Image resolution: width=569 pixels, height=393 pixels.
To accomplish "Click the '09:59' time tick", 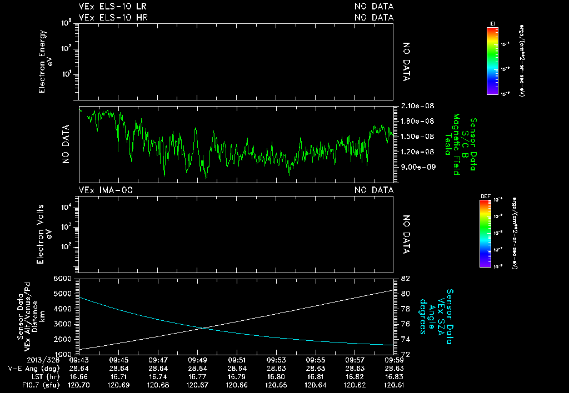I will [x=394, y=360].
